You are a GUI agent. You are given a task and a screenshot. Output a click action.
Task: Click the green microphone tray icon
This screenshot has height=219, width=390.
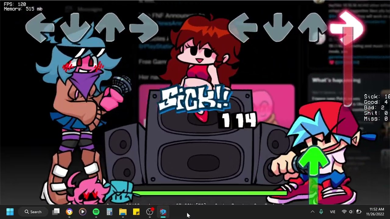tap(321, 212)
